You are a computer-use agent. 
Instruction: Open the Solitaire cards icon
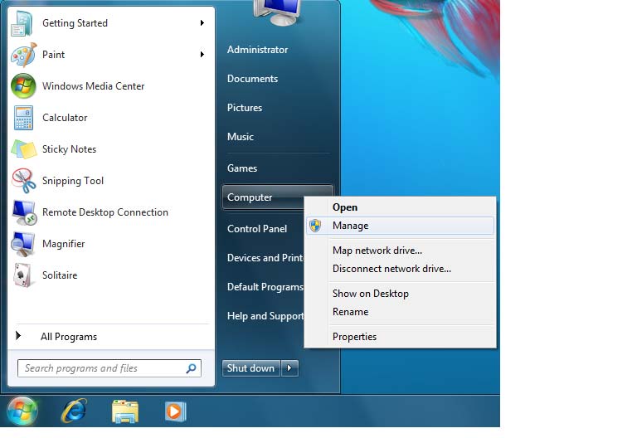[22, 275]
